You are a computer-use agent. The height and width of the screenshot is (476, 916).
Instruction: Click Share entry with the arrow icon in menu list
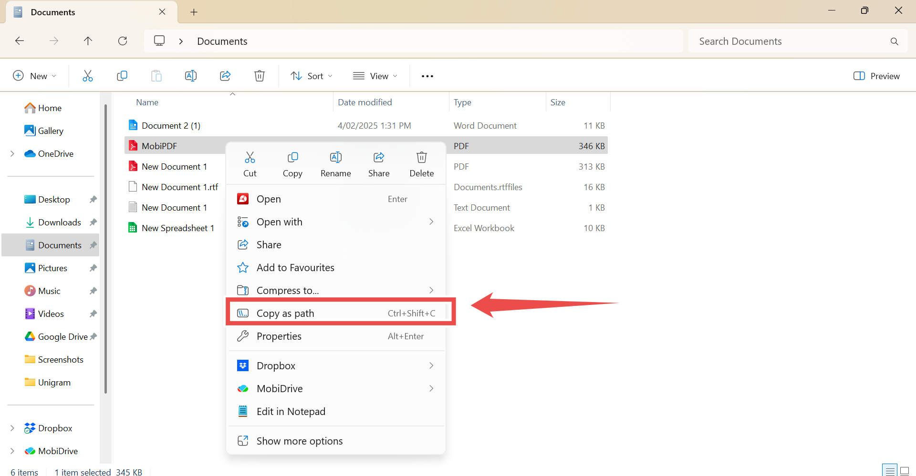point(336,245)
